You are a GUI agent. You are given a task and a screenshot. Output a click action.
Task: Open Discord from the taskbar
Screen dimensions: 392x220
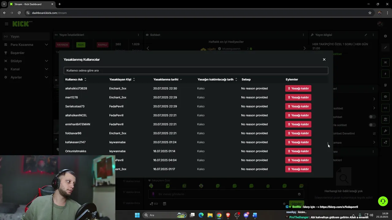click(x=246, y=215)
